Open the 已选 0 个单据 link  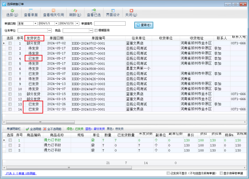[21, 174]
